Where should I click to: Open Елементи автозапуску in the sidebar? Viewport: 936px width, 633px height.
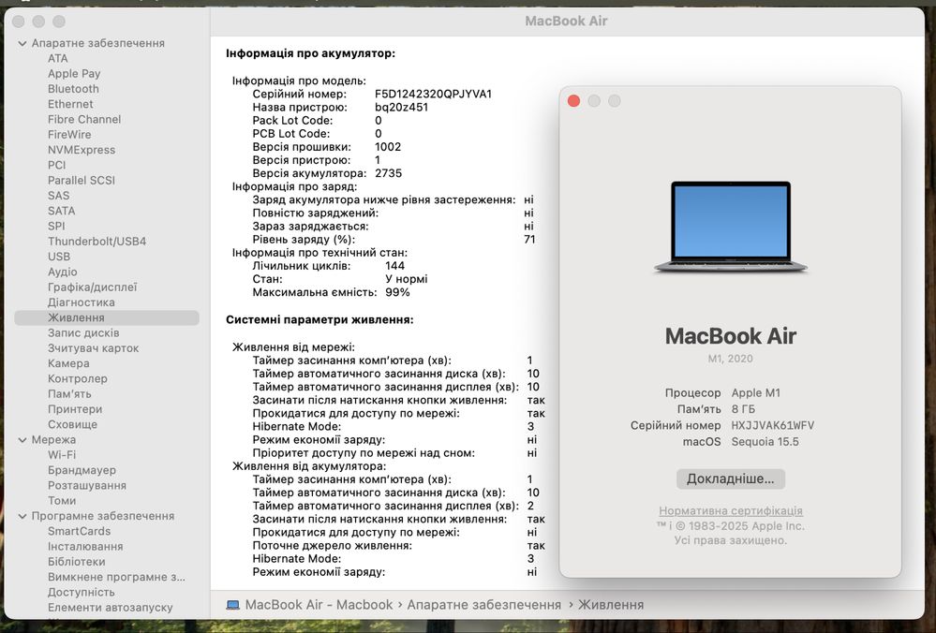click(111, 608)
